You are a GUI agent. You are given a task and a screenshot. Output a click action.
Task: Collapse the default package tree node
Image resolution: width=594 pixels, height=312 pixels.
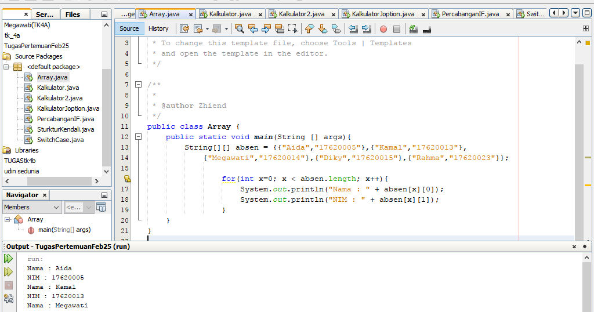pos(6,67)
